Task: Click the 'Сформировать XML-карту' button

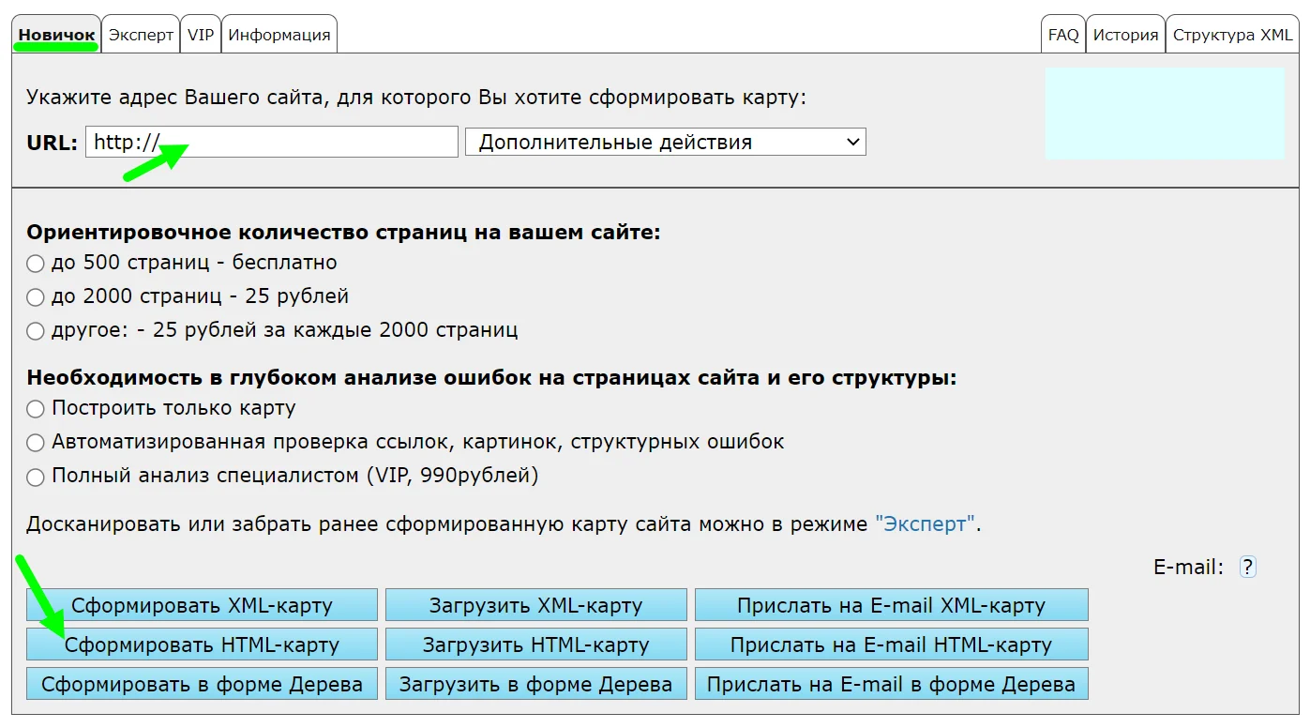Action: pos(202,605)
